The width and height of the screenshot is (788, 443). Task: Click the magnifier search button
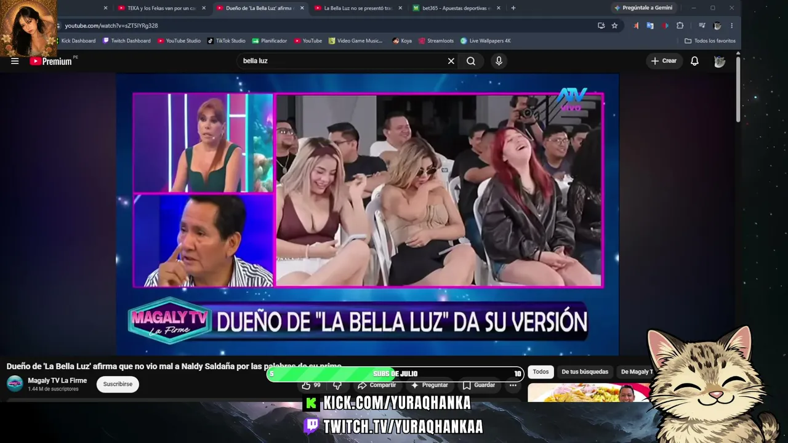471,61
